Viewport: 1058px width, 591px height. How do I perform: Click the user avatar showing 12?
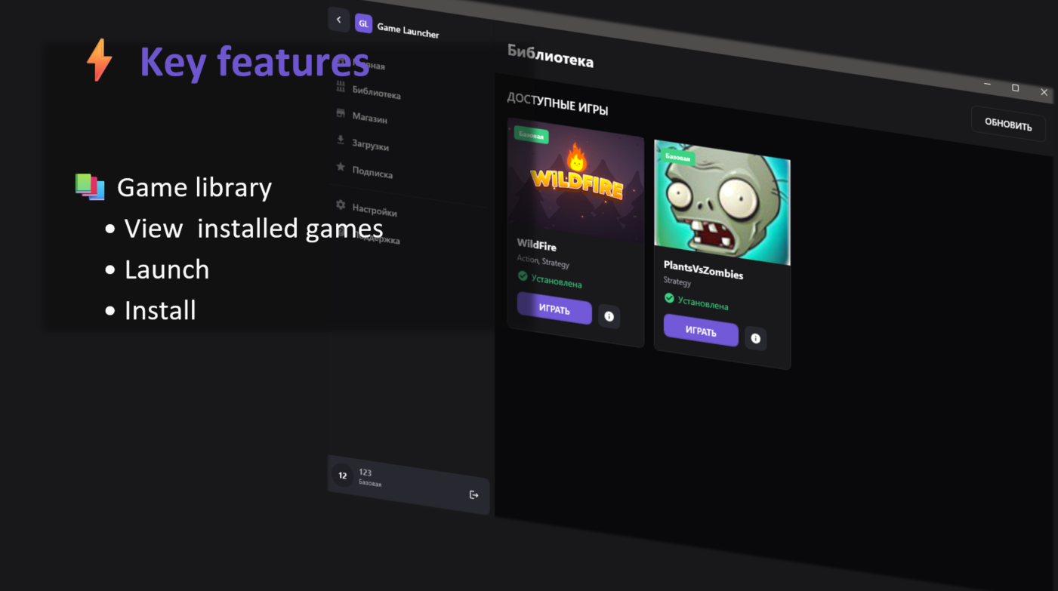pyautogui.click(x=342, y=476)
